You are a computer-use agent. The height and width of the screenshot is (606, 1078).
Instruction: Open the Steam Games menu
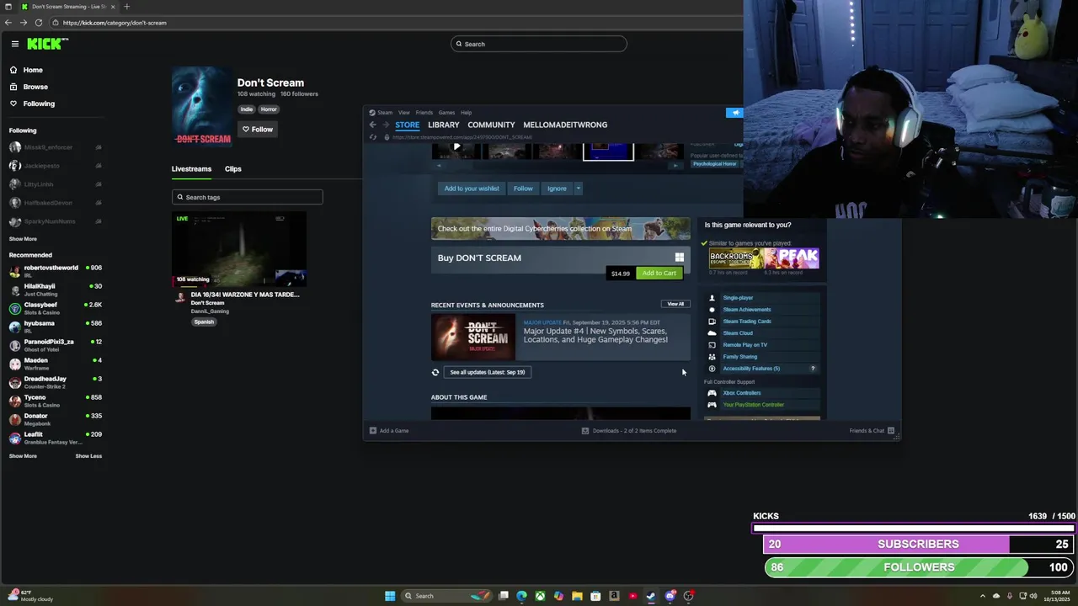pyautogui.click(x=446, y=113)
